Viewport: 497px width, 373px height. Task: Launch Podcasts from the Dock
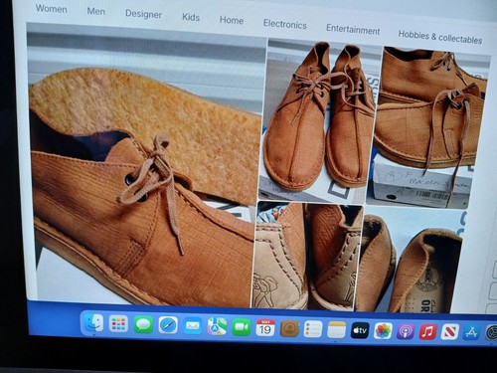tap(406, 331)
